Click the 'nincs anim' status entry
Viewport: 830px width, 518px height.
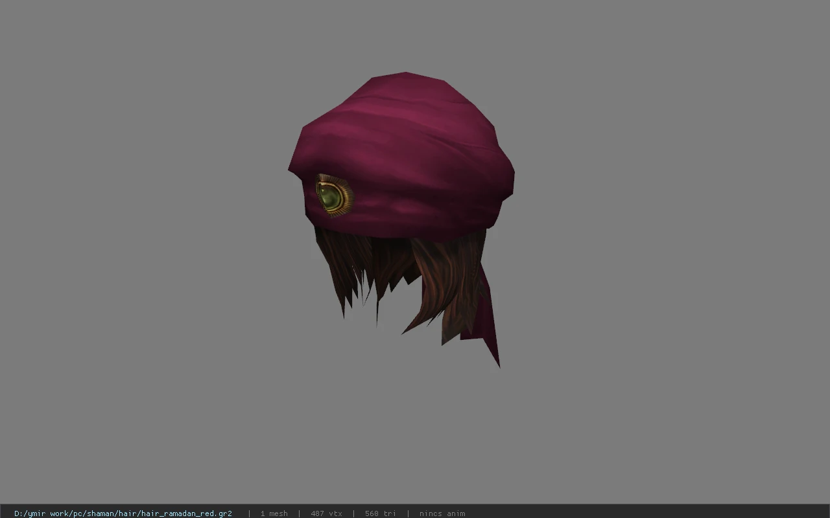coord(442,513)
